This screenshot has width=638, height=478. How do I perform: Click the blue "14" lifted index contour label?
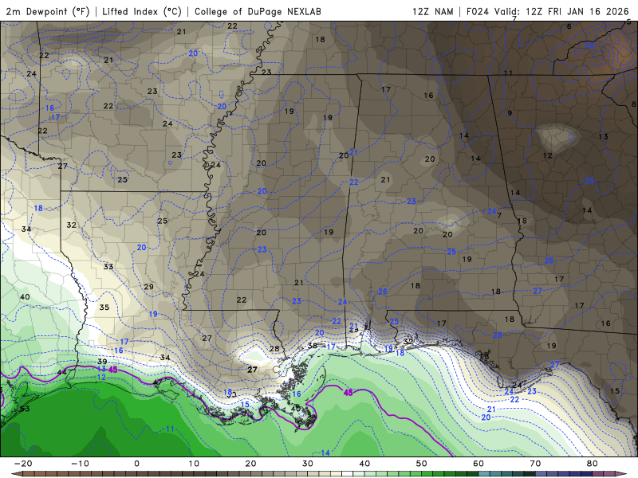(325, 453)
